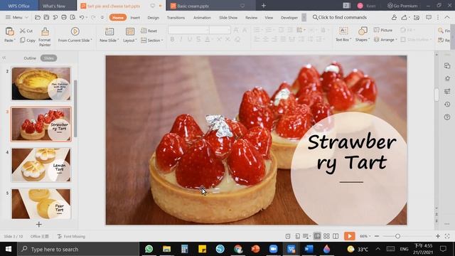Open the Design ribbon tab

[x=154, y=18]
